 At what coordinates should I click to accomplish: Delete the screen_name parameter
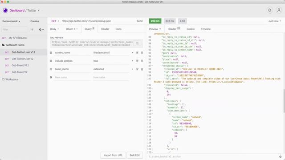(x=142, y=52)
